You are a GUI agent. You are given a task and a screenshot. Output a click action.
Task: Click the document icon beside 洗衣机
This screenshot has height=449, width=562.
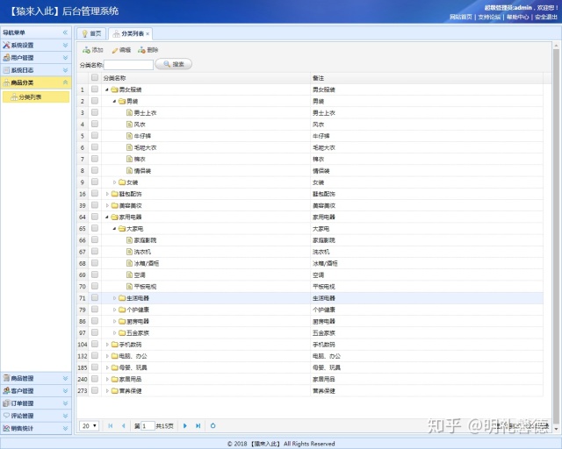[129, 252]
